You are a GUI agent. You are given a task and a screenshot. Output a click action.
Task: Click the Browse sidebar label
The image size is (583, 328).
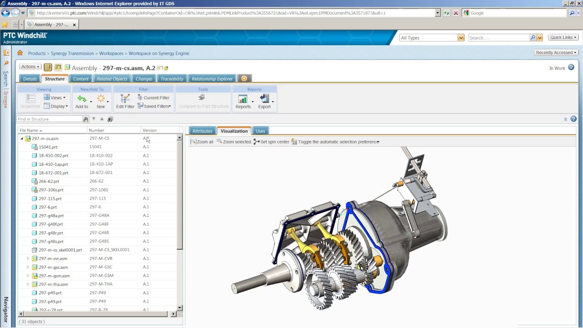pyautogui.click(x=6, y=99)
